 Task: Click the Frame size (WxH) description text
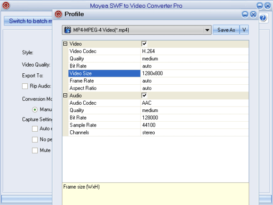[81, 187]
